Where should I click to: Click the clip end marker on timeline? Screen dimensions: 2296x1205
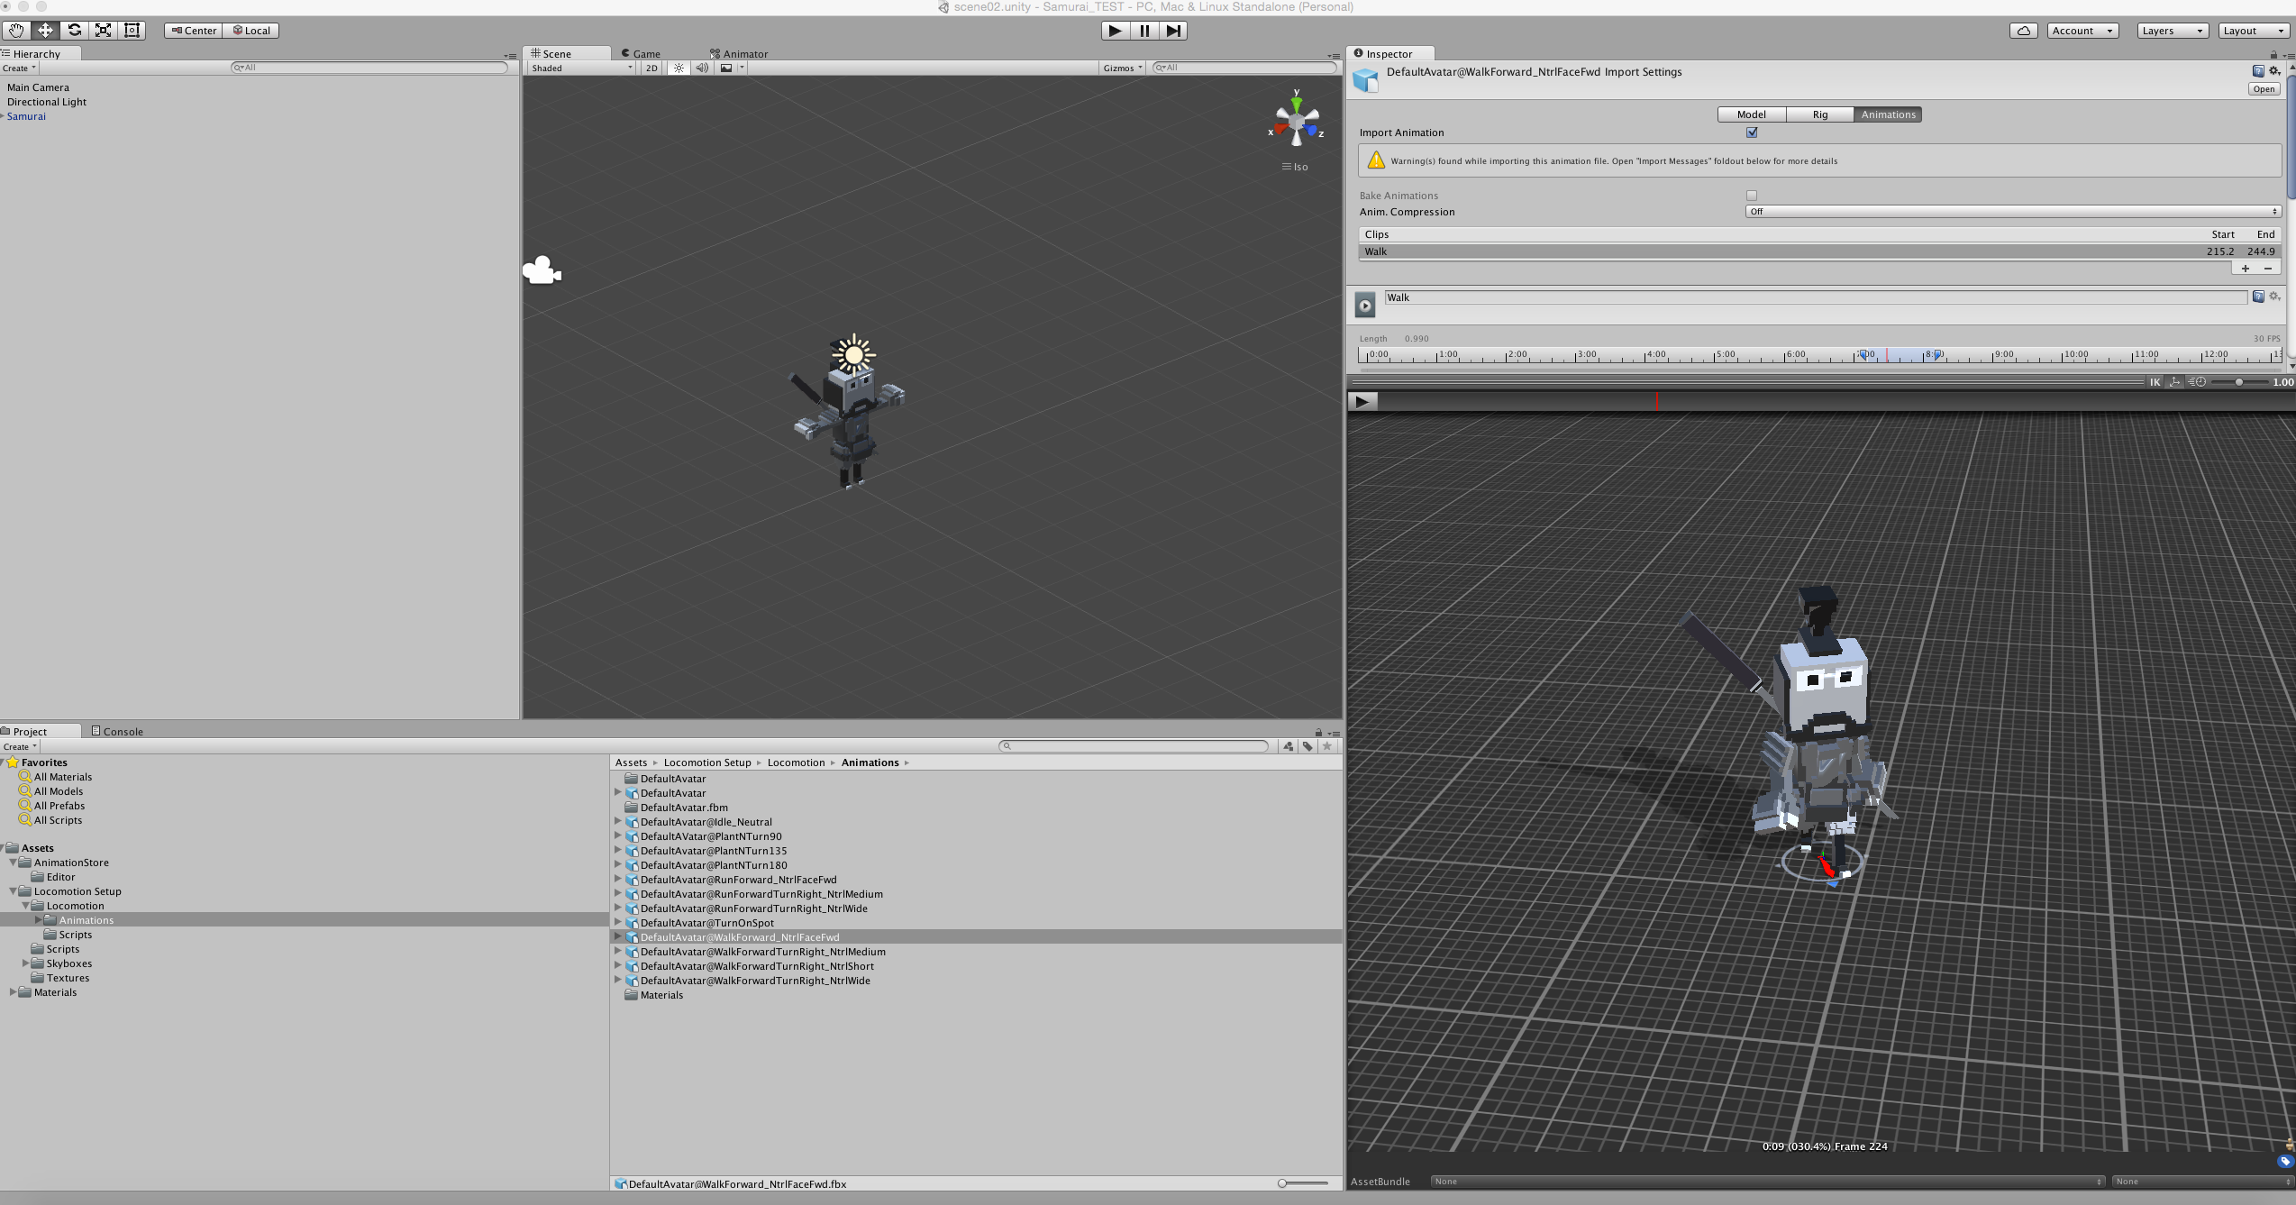pos(1937,355)
